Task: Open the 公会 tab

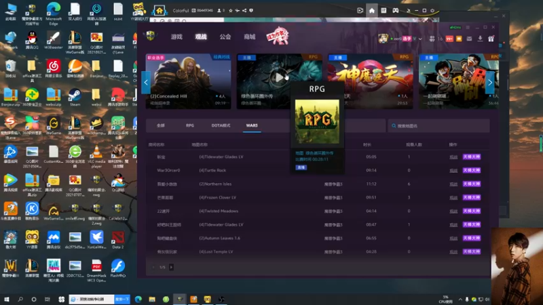Action: point(225,37)
